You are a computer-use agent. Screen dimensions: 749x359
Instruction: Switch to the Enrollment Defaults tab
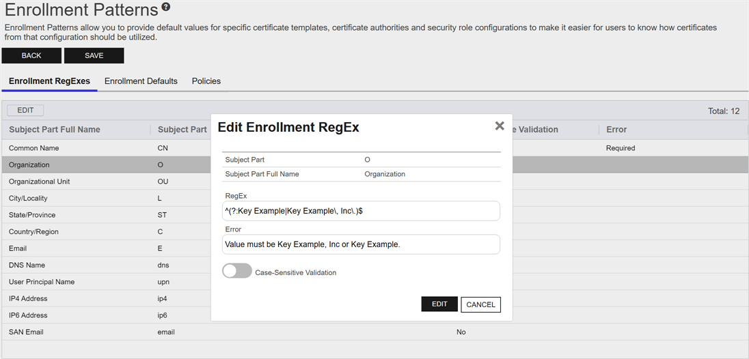tap(141, 81)
